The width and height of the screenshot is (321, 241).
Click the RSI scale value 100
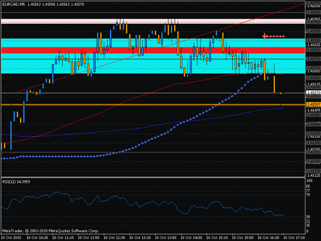coord(309,180)
